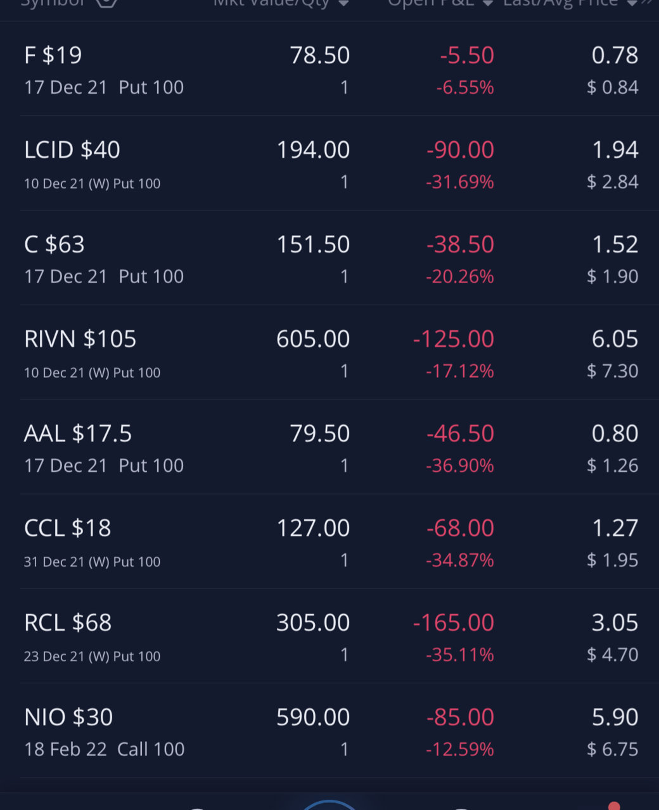Tap the hexagon icon beside Symbol header
659x810 pixels.
tap(106, 2)
